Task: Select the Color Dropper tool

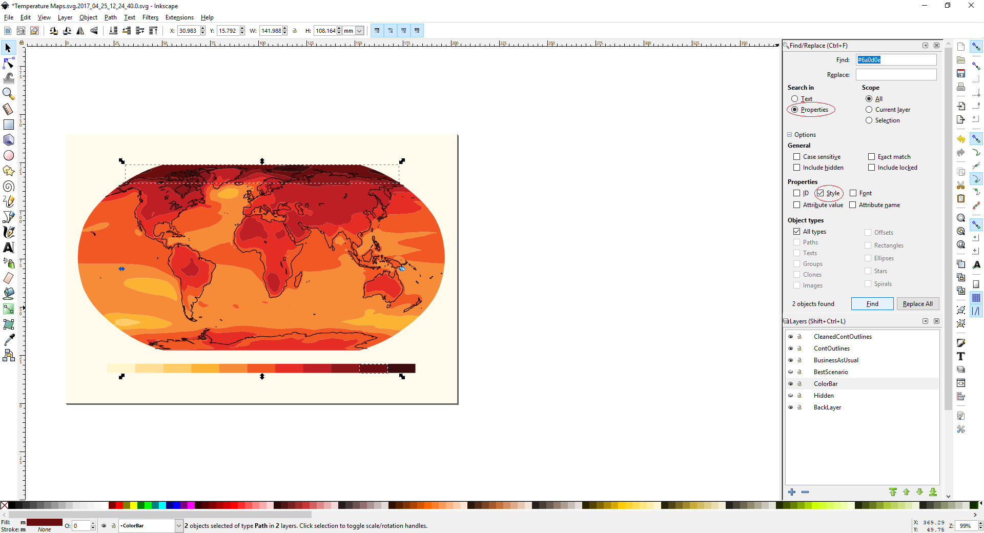Action: (x=8, y=340)
